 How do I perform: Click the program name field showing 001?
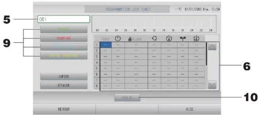pos(64,19)
